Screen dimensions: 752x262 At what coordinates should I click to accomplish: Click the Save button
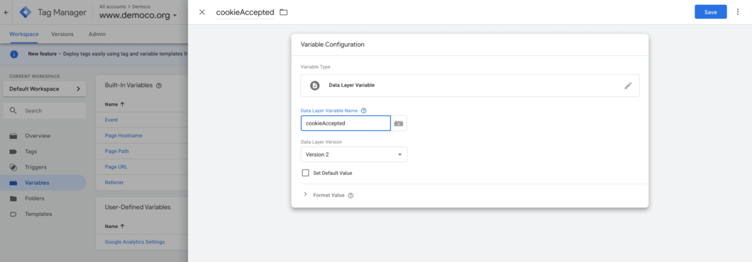(x=711, y=12)
